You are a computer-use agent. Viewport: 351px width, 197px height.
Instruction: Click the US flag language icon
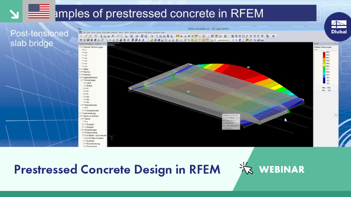click(39, 11)
